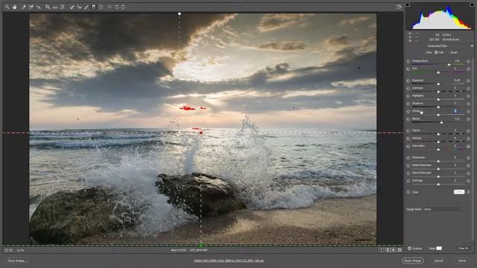Click the Blacks slider handle
This screenshot has height=268, width=477.
(x=441, y=122)
